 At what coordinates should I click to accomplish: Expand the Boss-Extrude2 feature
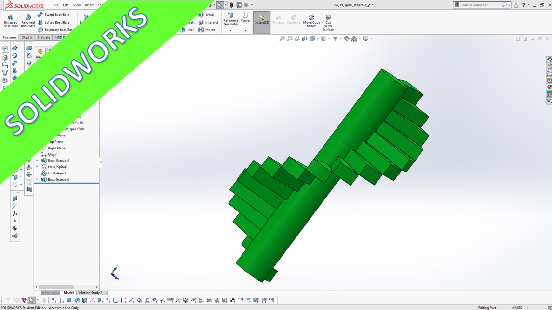pos(37,179)
